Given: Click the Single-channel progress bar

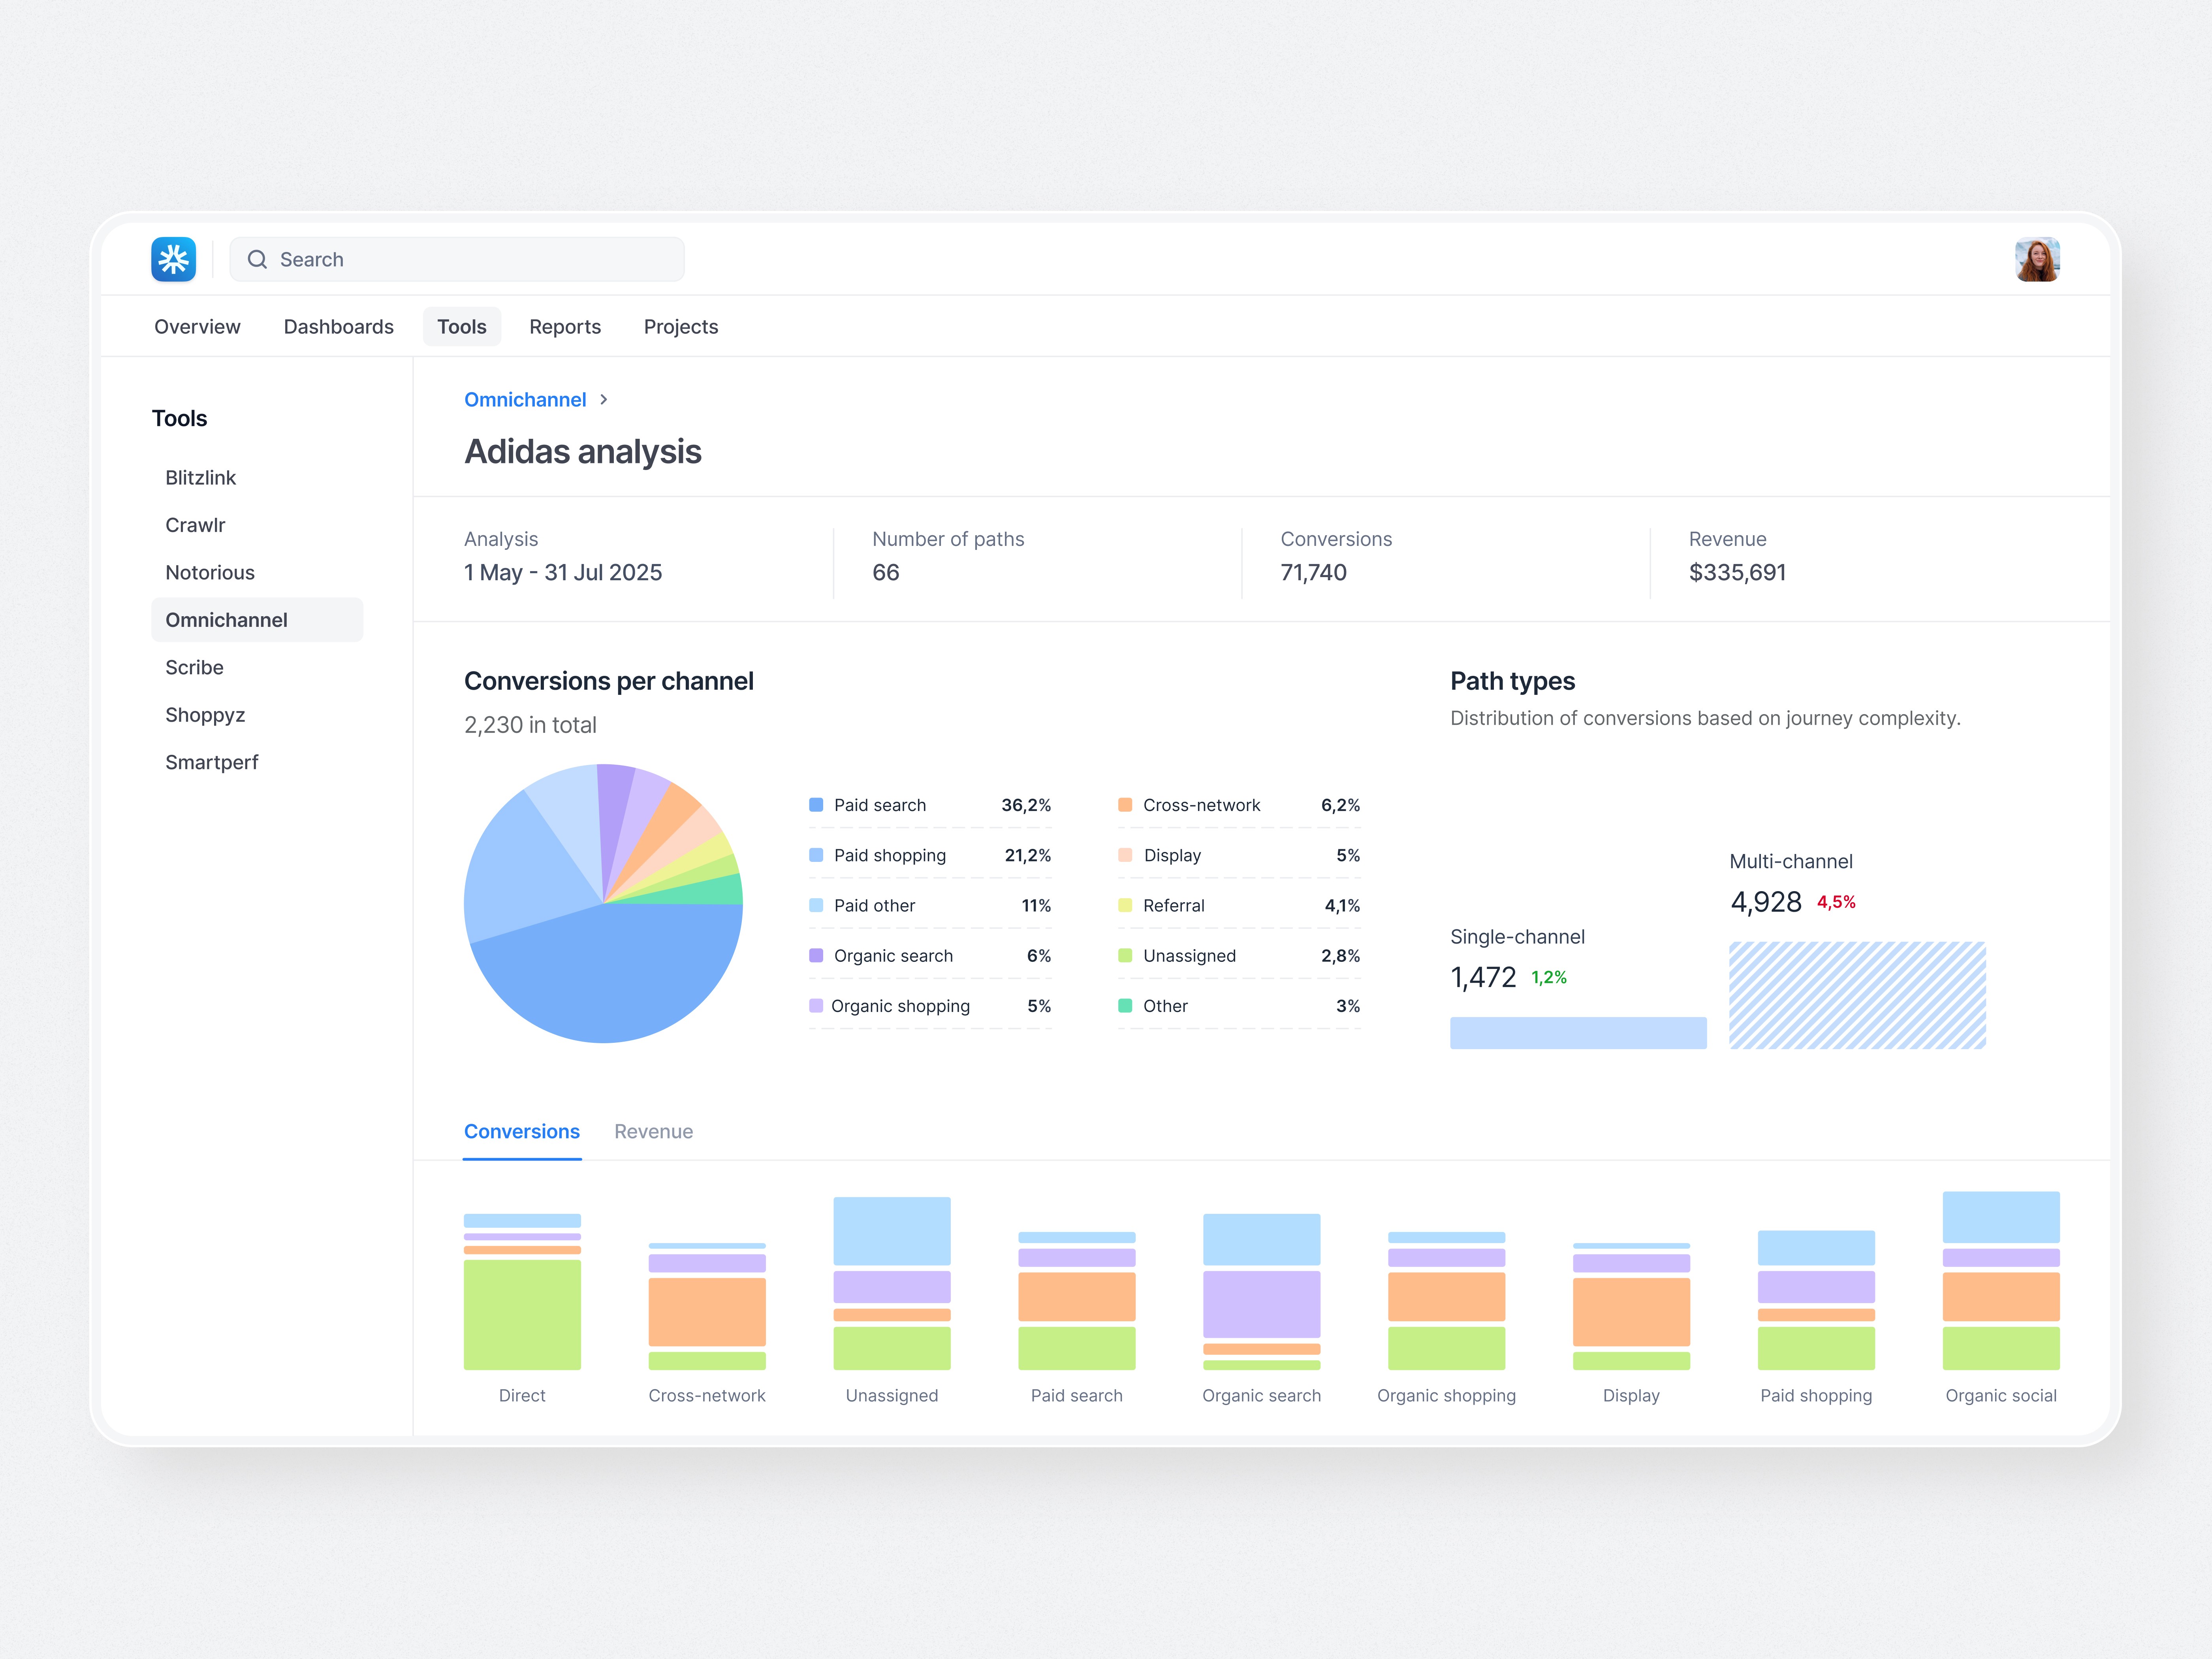Looking at the screenshot, I should tap(1578, 1032).
